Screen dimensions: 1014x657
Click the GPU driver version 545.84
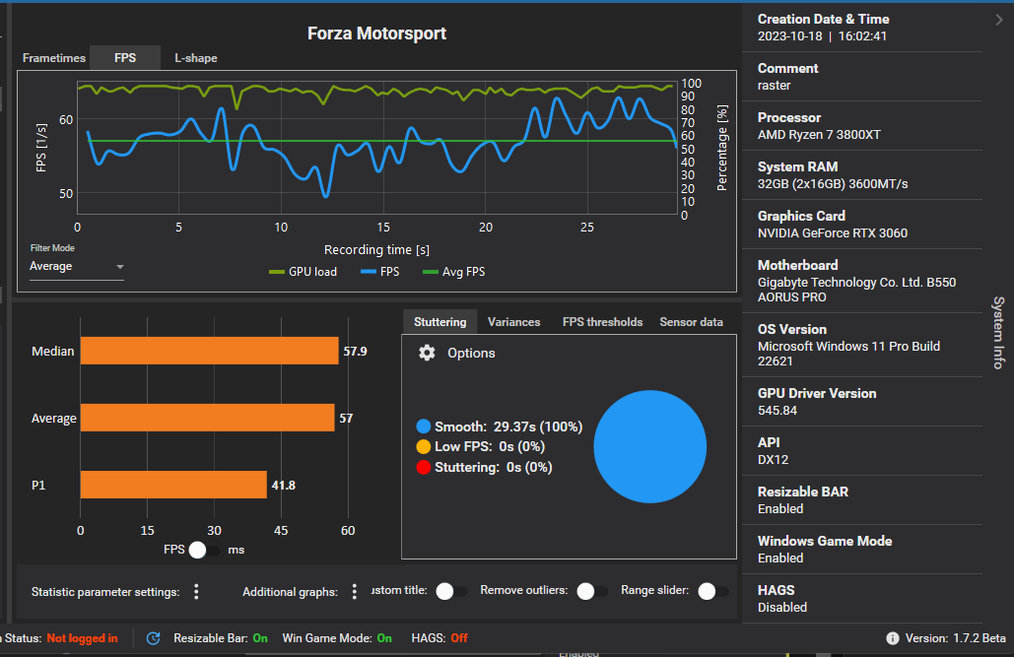[777, 411]
